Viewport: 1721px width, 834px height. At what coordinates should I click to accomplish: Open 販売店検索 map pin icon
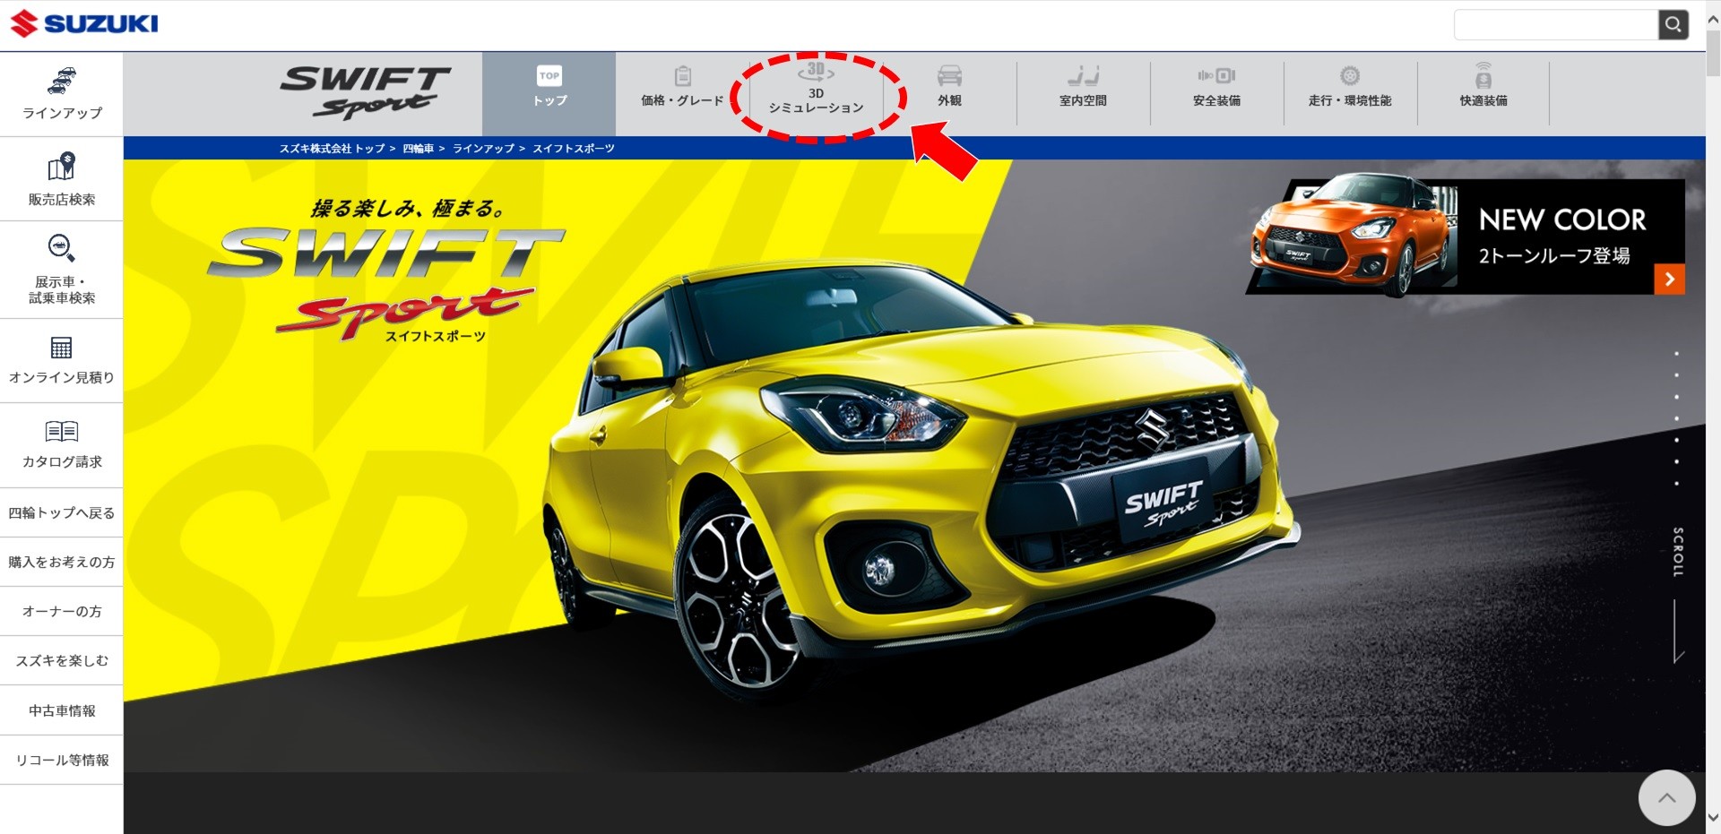pyautogui.click(x=62, y=167)
